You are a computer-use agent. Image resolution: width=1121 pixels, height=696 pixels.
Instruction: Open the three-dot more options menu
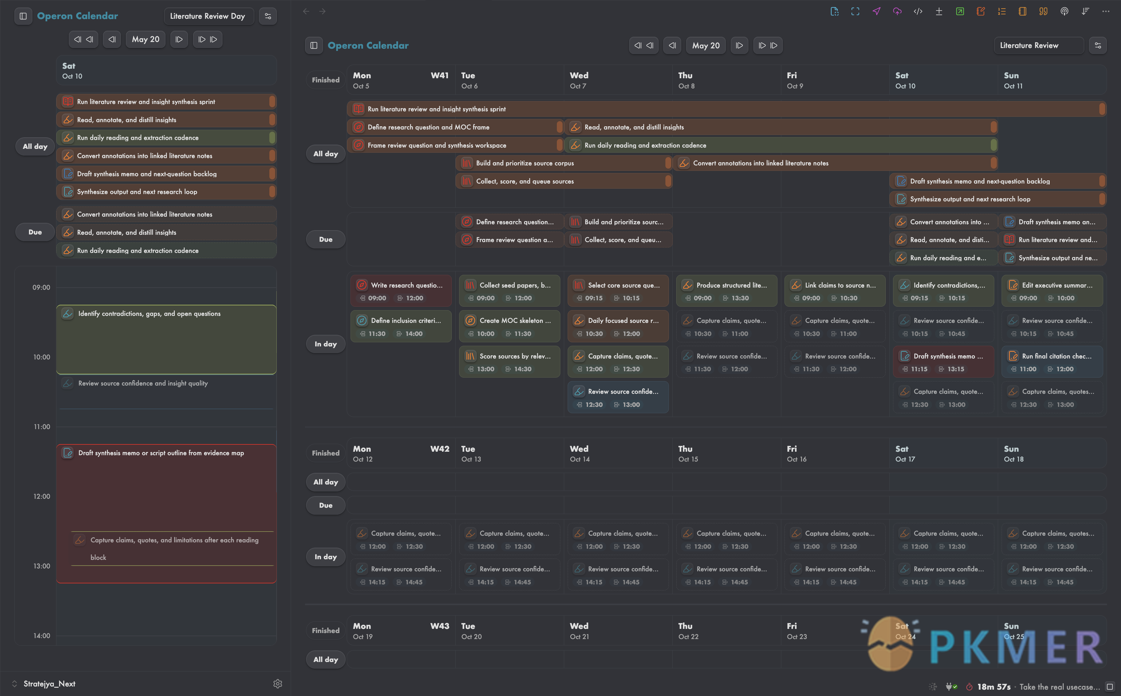(1106, 11)
